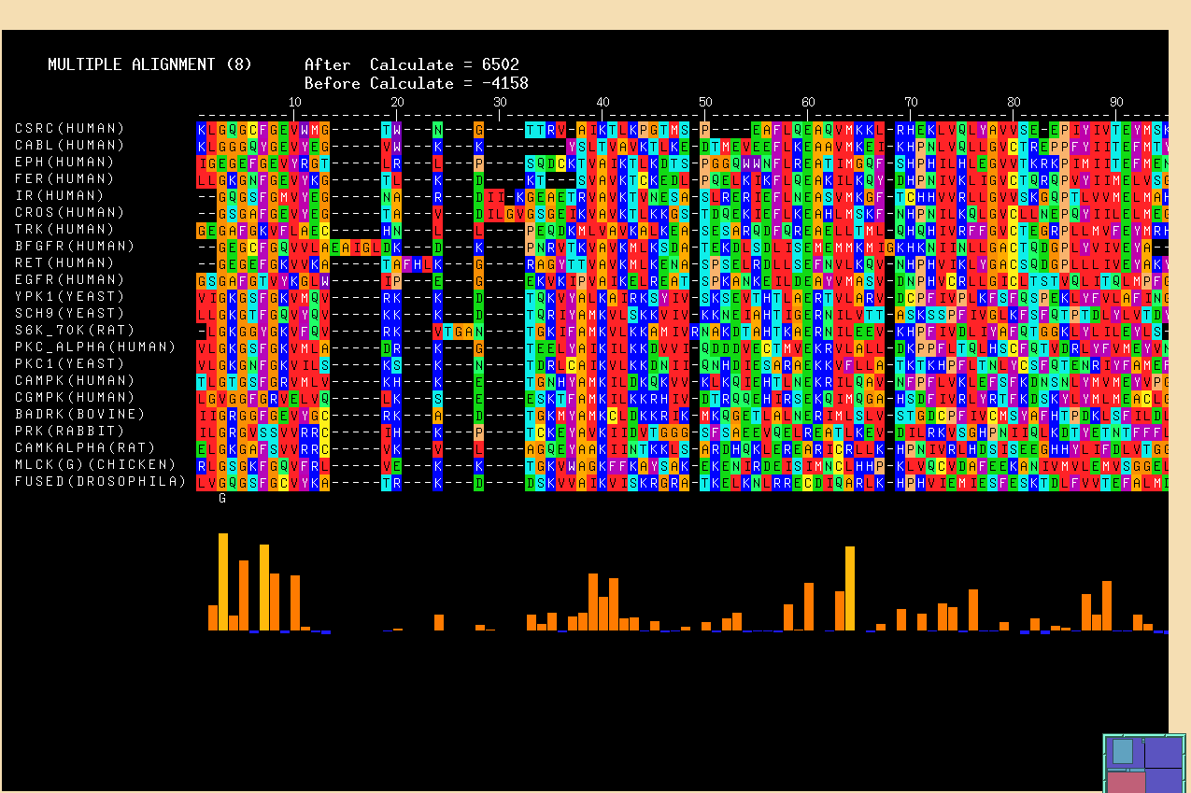Select the pink window in the pager

(x=1126, y=782)
